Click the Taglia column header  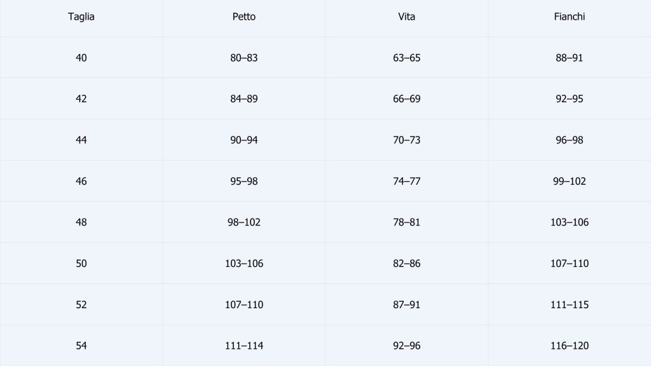coord(81,17)
